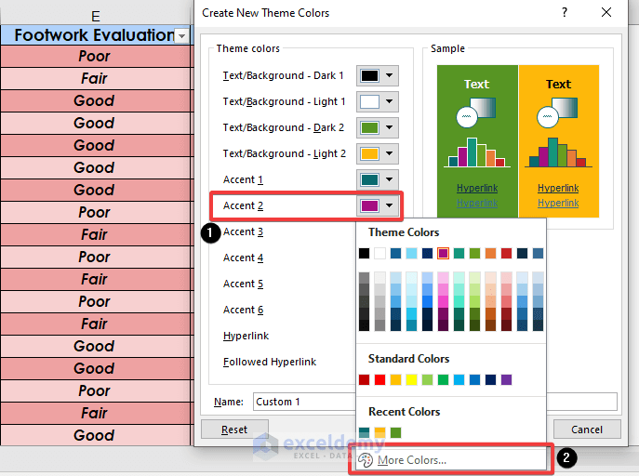Click the Cancel button

(x=587, y=430)
